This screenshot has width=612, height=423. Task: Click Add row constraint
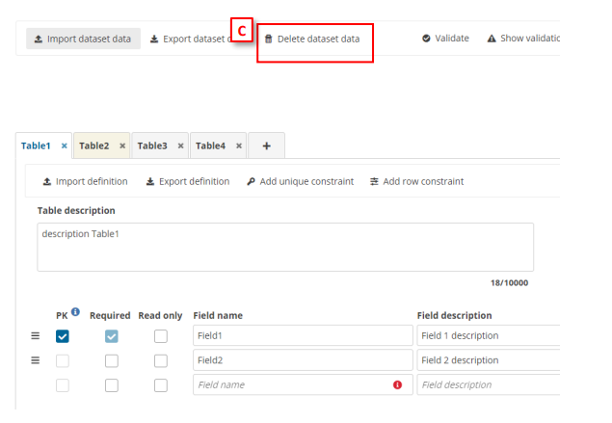click(416, 181)
